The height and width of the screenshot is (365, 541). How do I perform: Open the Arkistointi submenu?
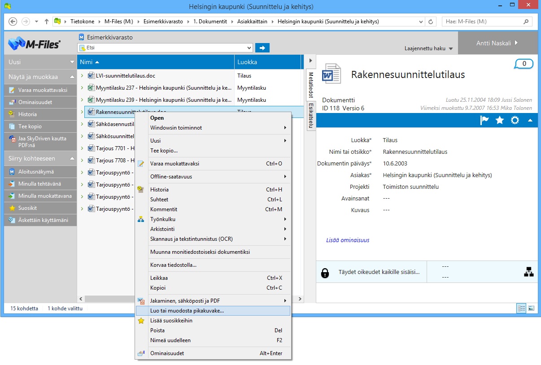[x=214, y=229]
